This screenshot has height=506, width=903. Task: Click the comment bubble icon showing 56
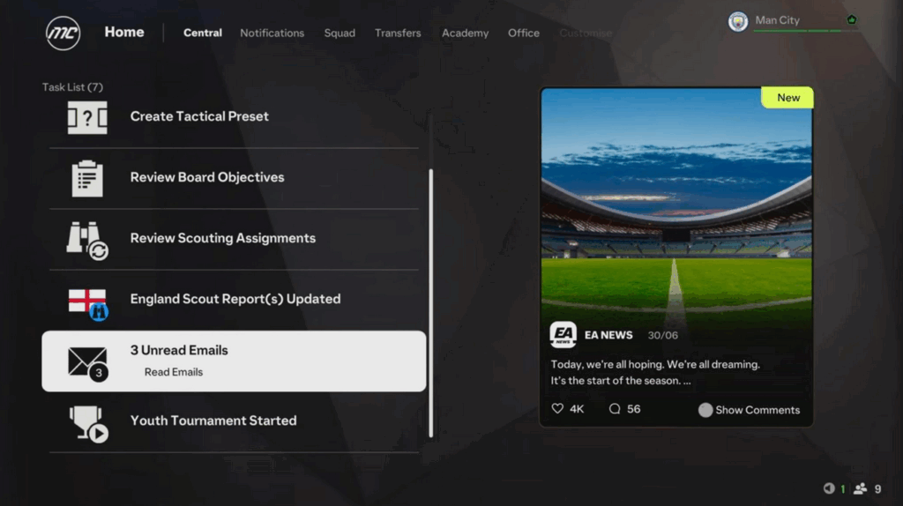[615, 409]
